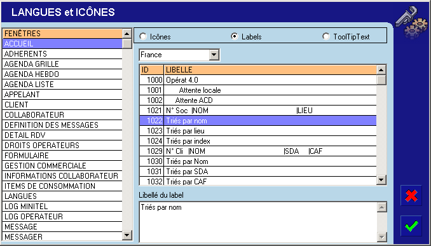The image size is (431, 246).
Task: Click the Libellé du label text field
Action: pyautogui.click(x=258, y=222)
